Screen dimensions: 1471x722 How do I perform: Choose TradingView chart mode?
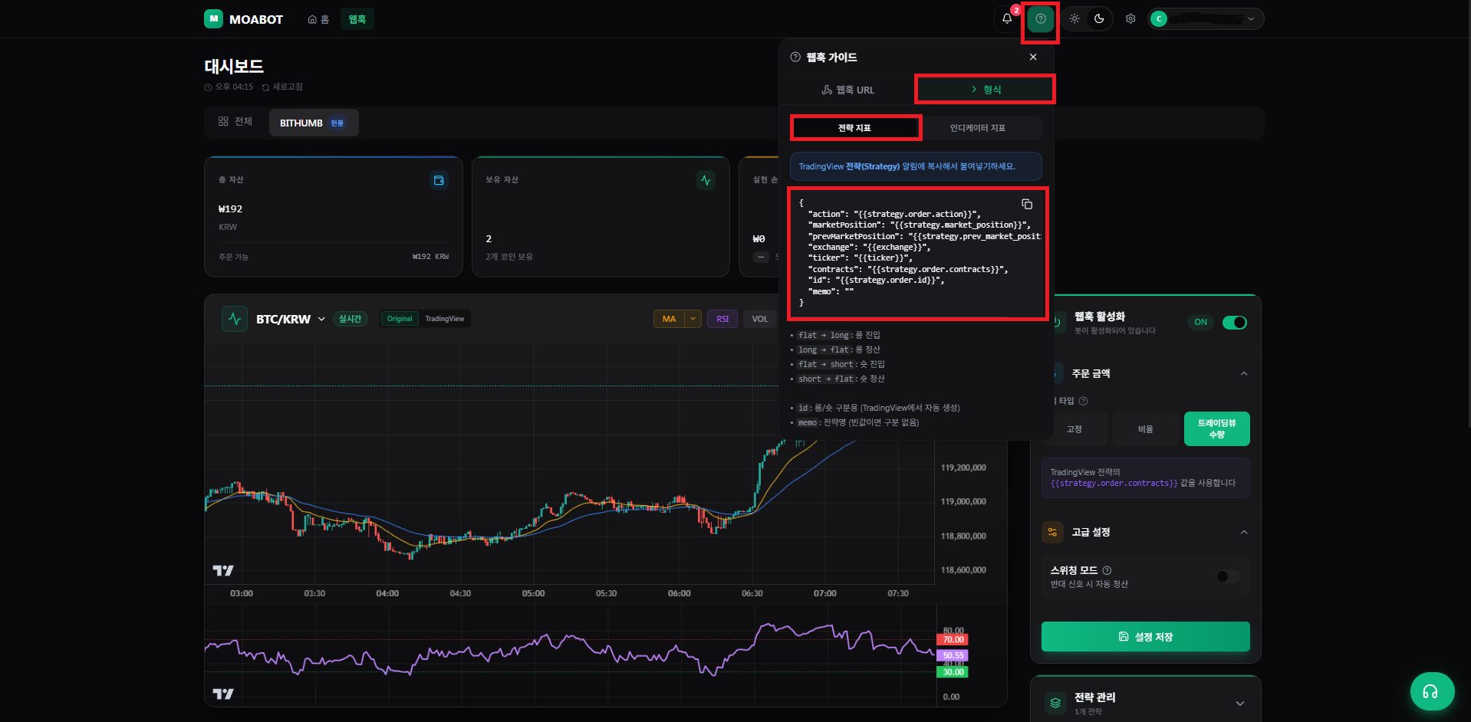[445, 319]
